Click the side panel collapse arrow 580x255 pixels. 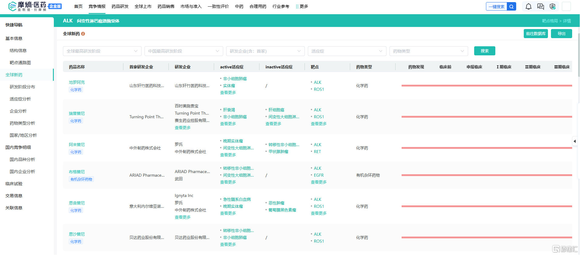pyautogui.click(x=575, y=141)
